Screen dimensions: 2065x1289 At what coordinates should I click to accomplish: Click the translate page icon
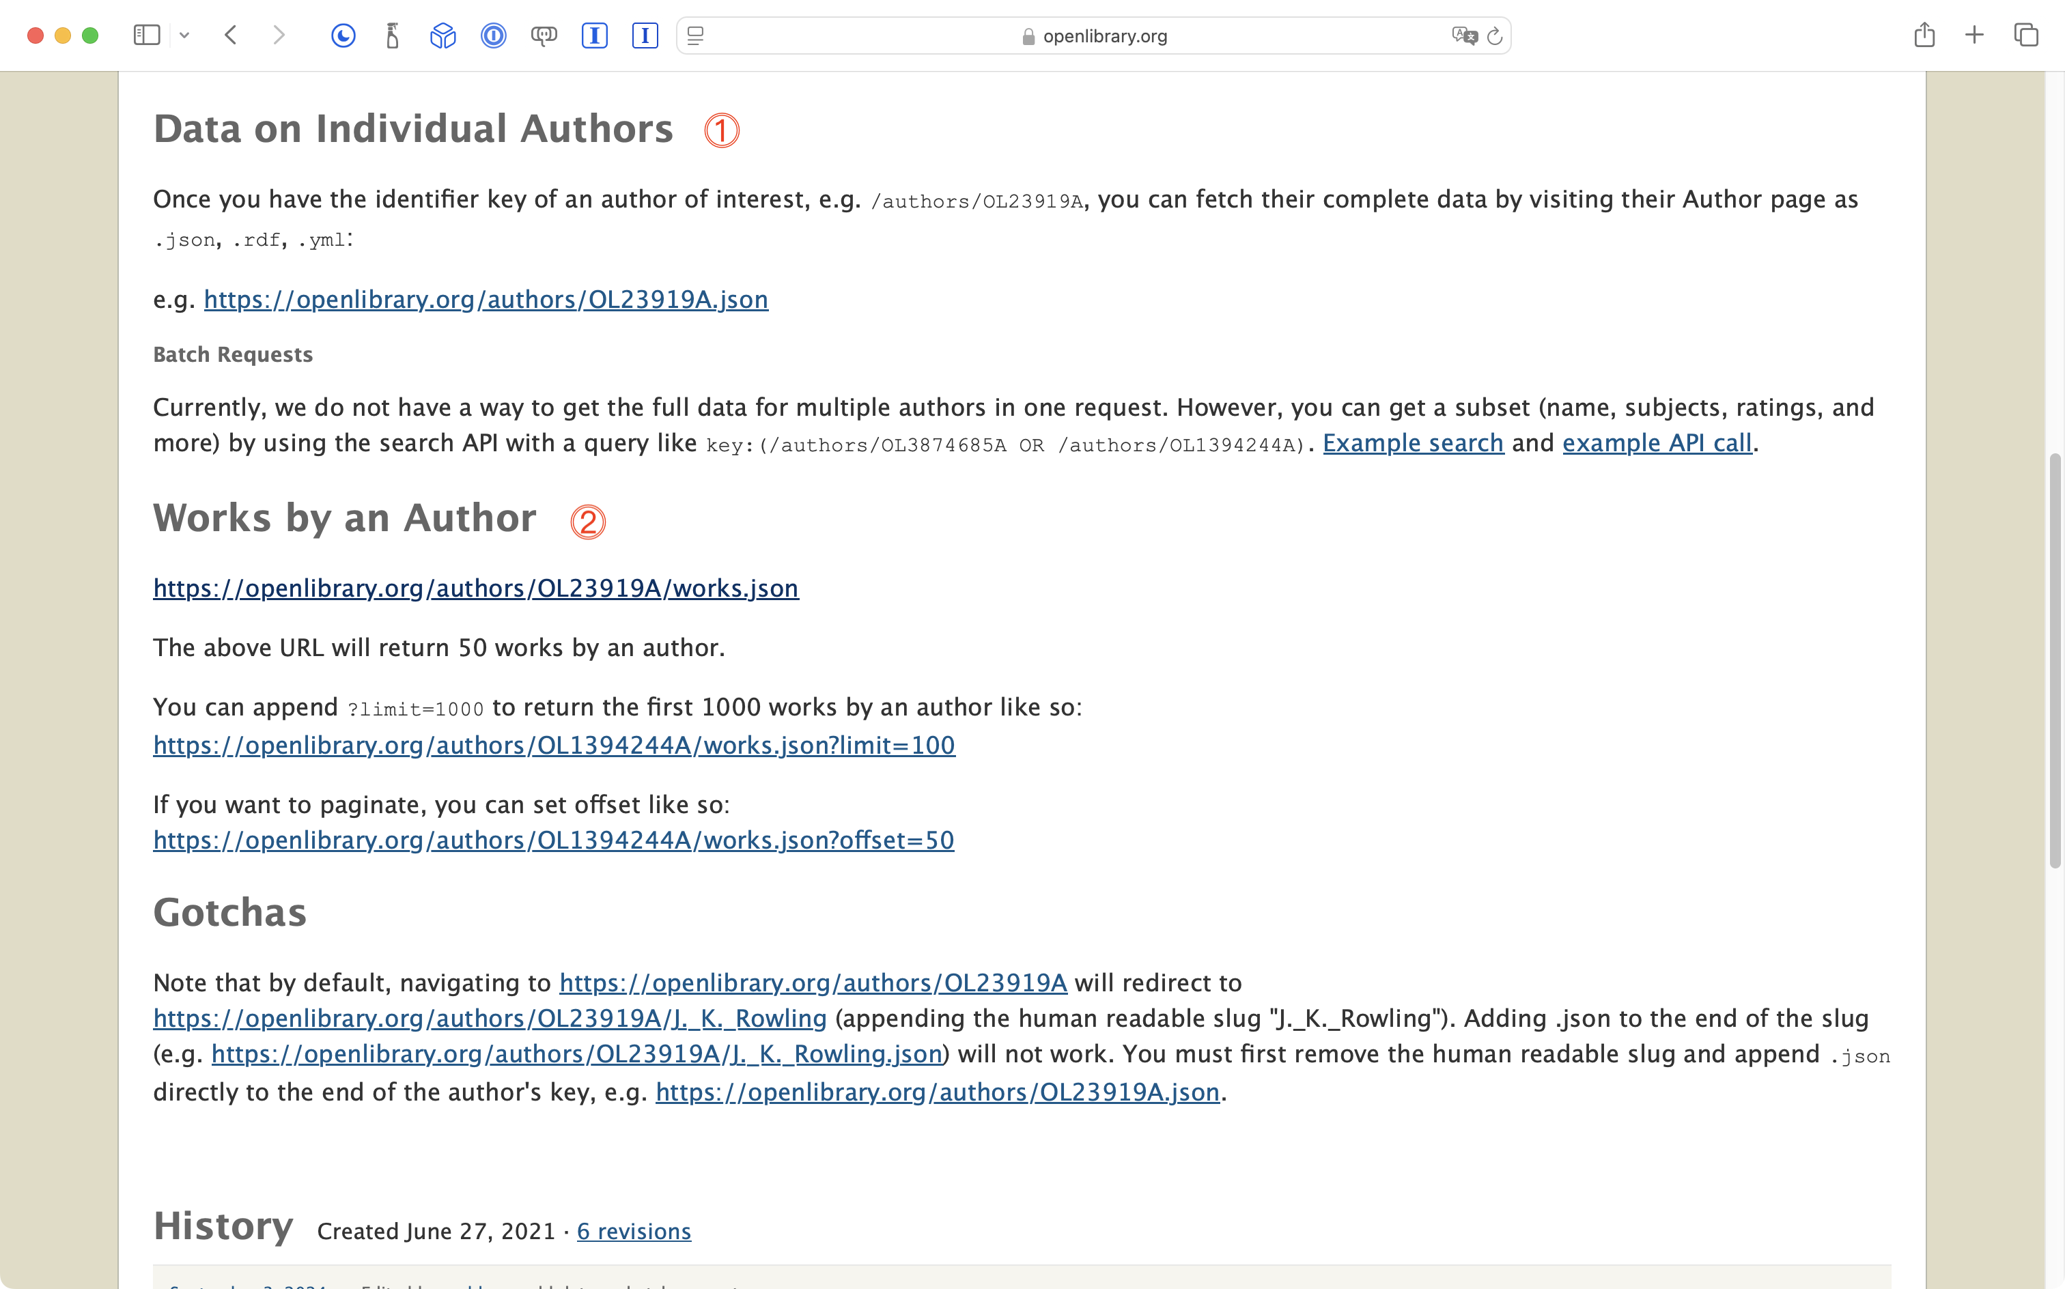1463,36
